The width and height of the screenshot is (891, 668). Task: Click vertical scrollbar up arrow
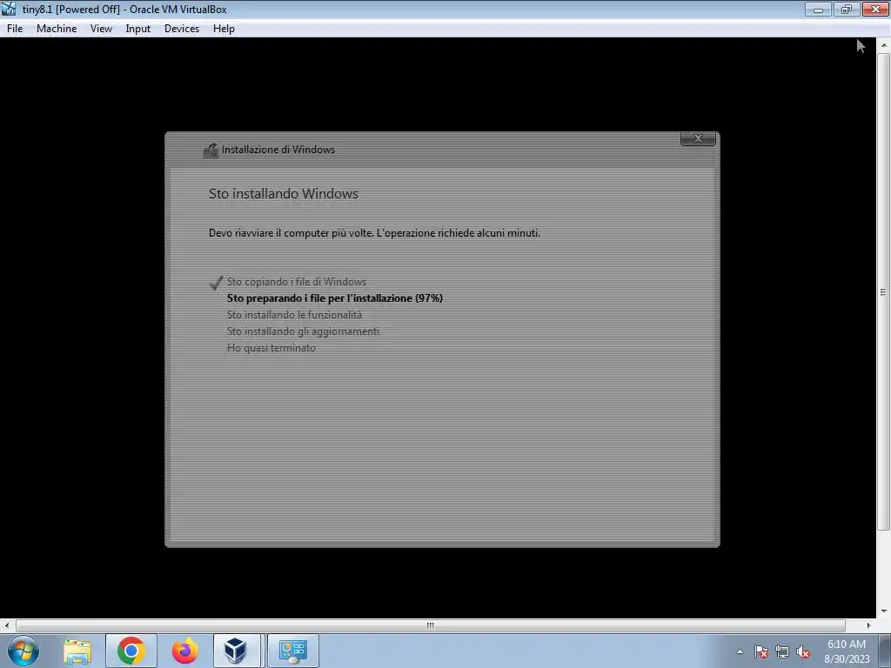pyautogui.click(x=884, y=45)
